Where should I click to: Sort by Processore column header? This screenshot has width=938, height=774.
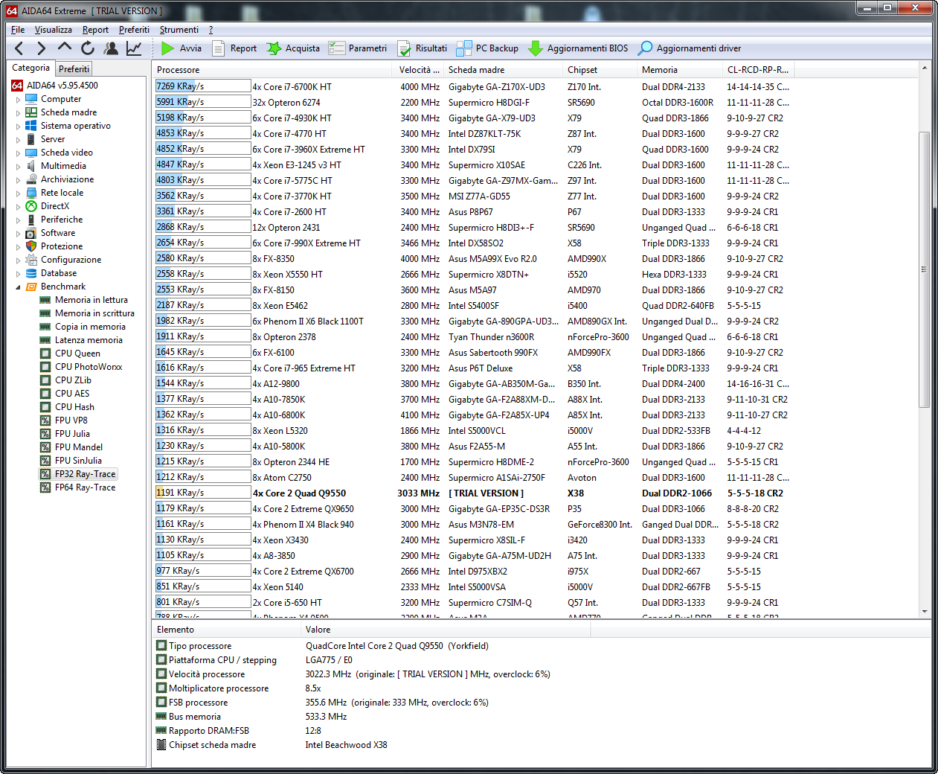tap(272, 70)
